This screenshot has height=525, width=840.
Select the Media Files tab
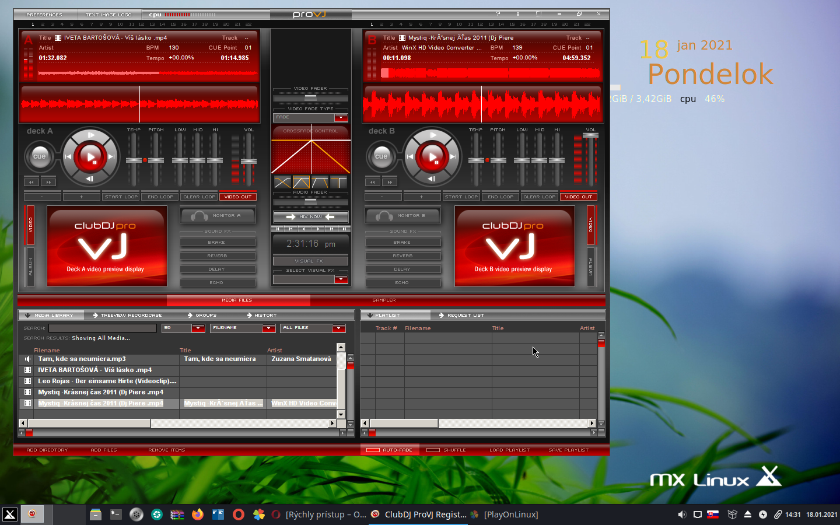(237, 300)
